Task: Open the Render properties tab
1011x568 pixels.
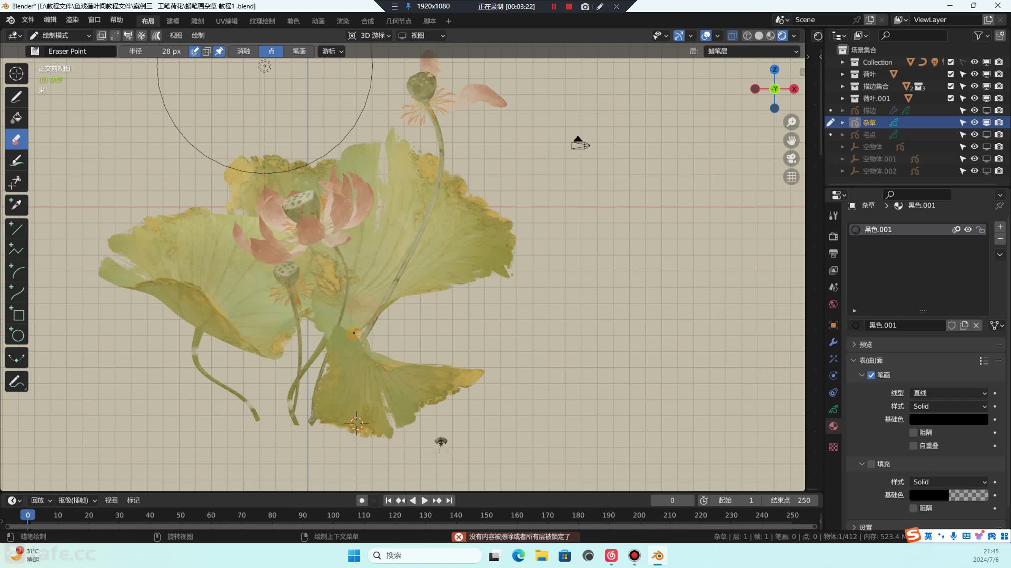Action: point(833,236)
